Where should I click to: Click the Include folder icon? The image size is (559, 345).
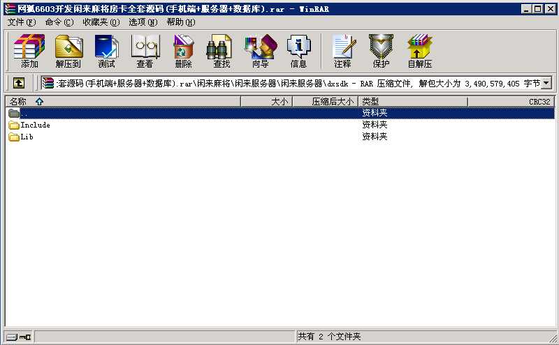14,125
